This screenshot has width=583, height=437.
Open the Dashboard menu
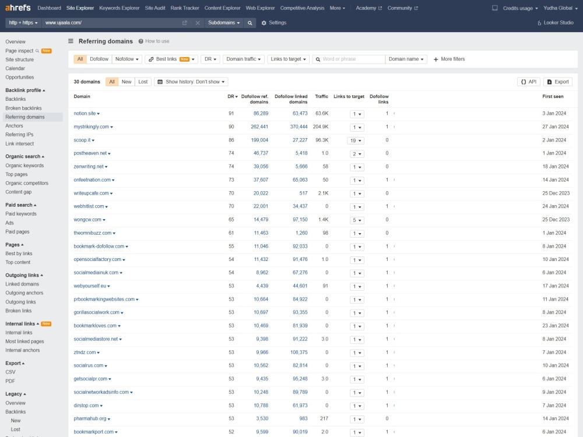point(49,8)
